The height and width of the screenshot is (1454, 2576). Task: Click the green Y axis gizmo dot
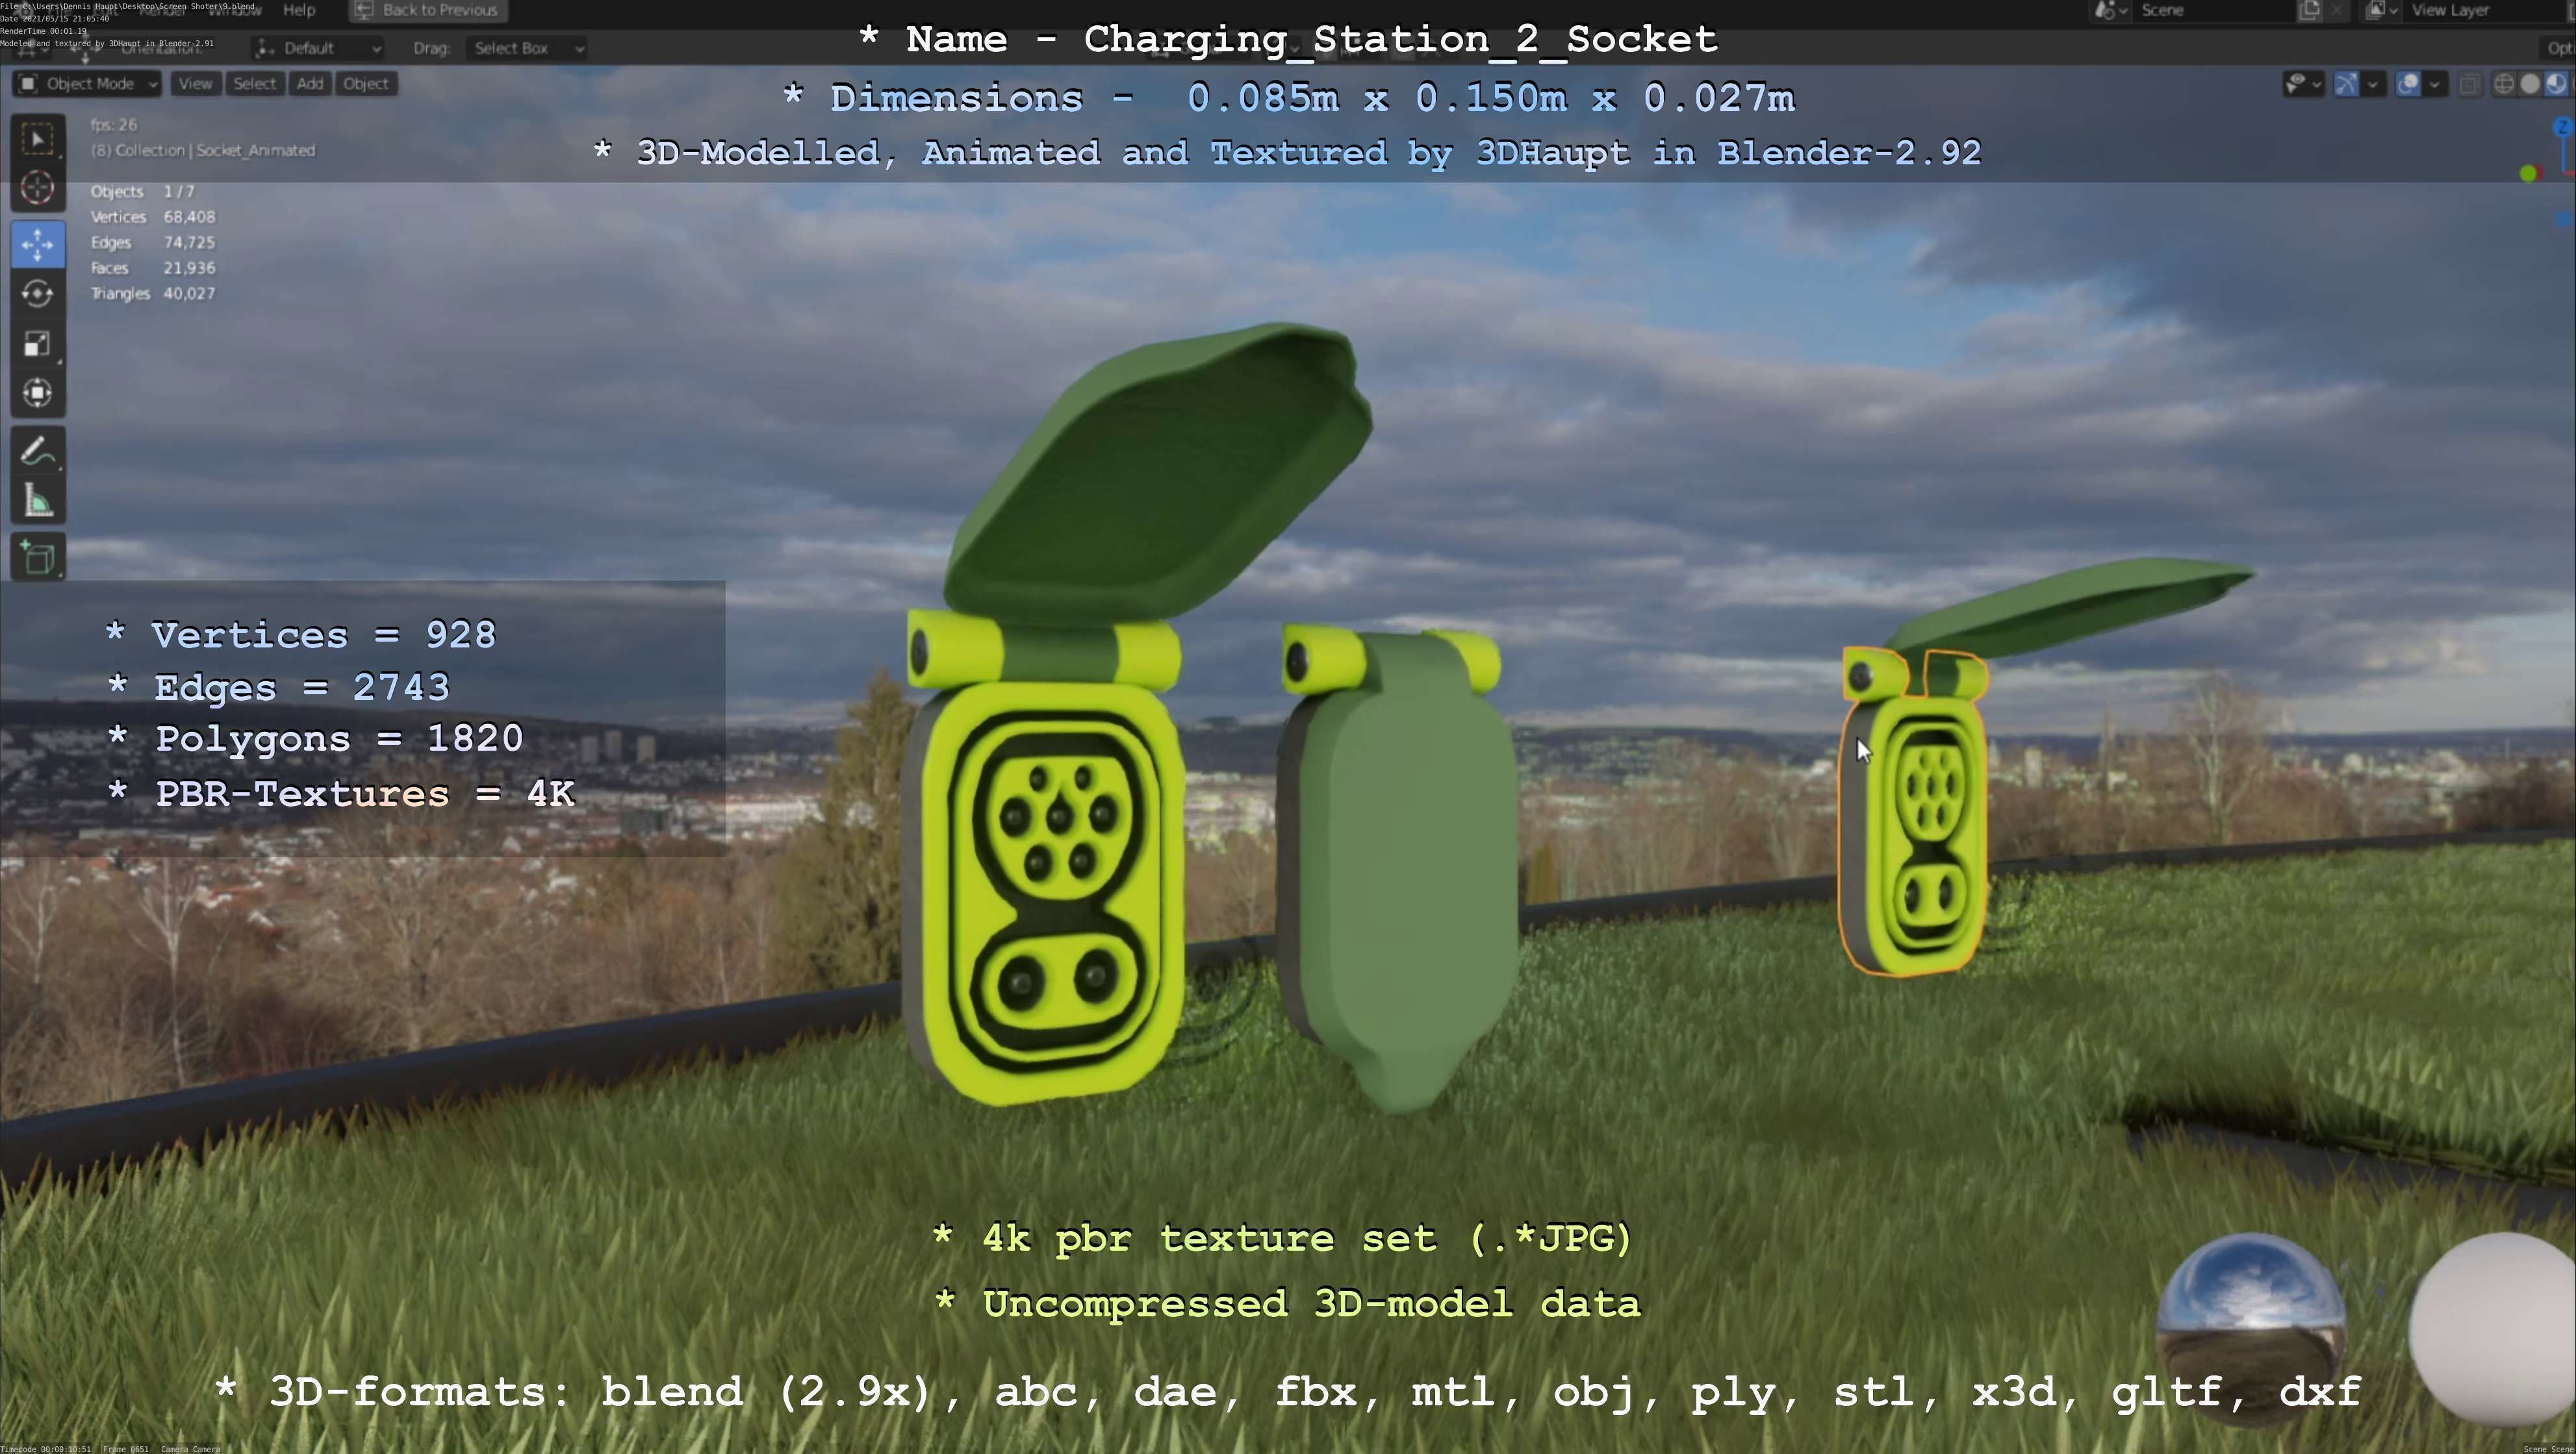(x=2529, y=174)
